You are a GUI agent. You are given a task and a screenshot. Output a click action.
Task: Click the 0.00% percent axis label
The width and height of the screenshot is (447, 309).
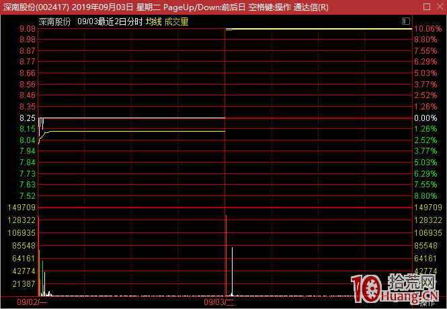(x=425, y=118)
